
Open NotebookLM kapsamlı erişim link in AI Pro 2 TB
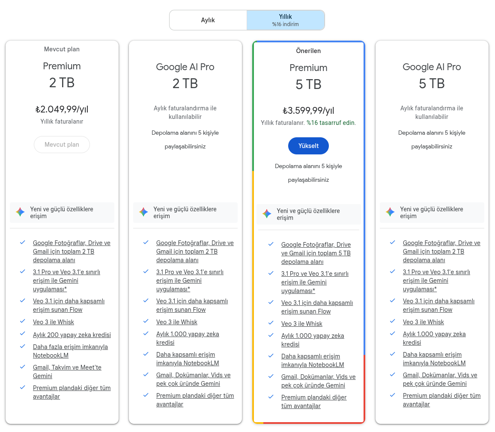click(188, 358)
